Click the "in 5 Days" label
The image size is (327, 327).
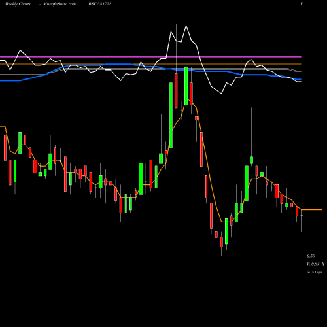(x=314, y=272)
